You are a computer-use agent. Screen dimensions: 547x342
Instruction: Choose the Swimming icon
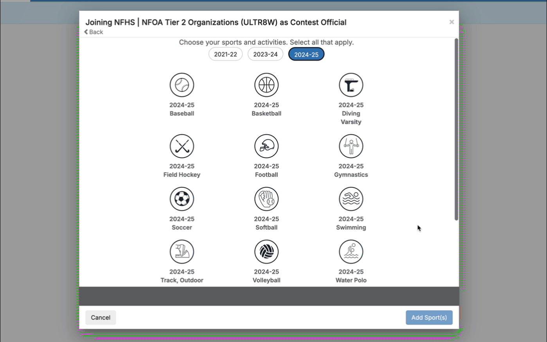tap(351, 199)
